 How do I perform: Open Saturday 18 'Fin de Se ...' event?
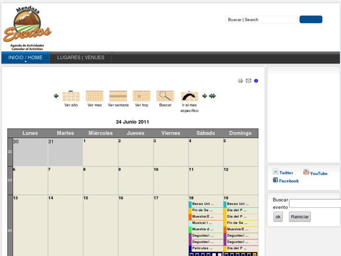202,210
